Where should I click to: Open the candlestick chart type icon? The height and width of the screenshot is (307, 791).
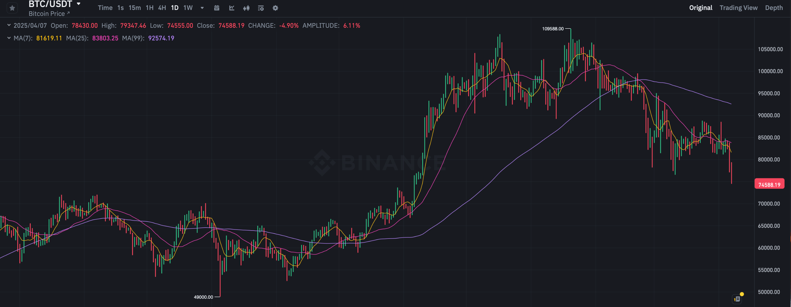[x=246, y=8]
